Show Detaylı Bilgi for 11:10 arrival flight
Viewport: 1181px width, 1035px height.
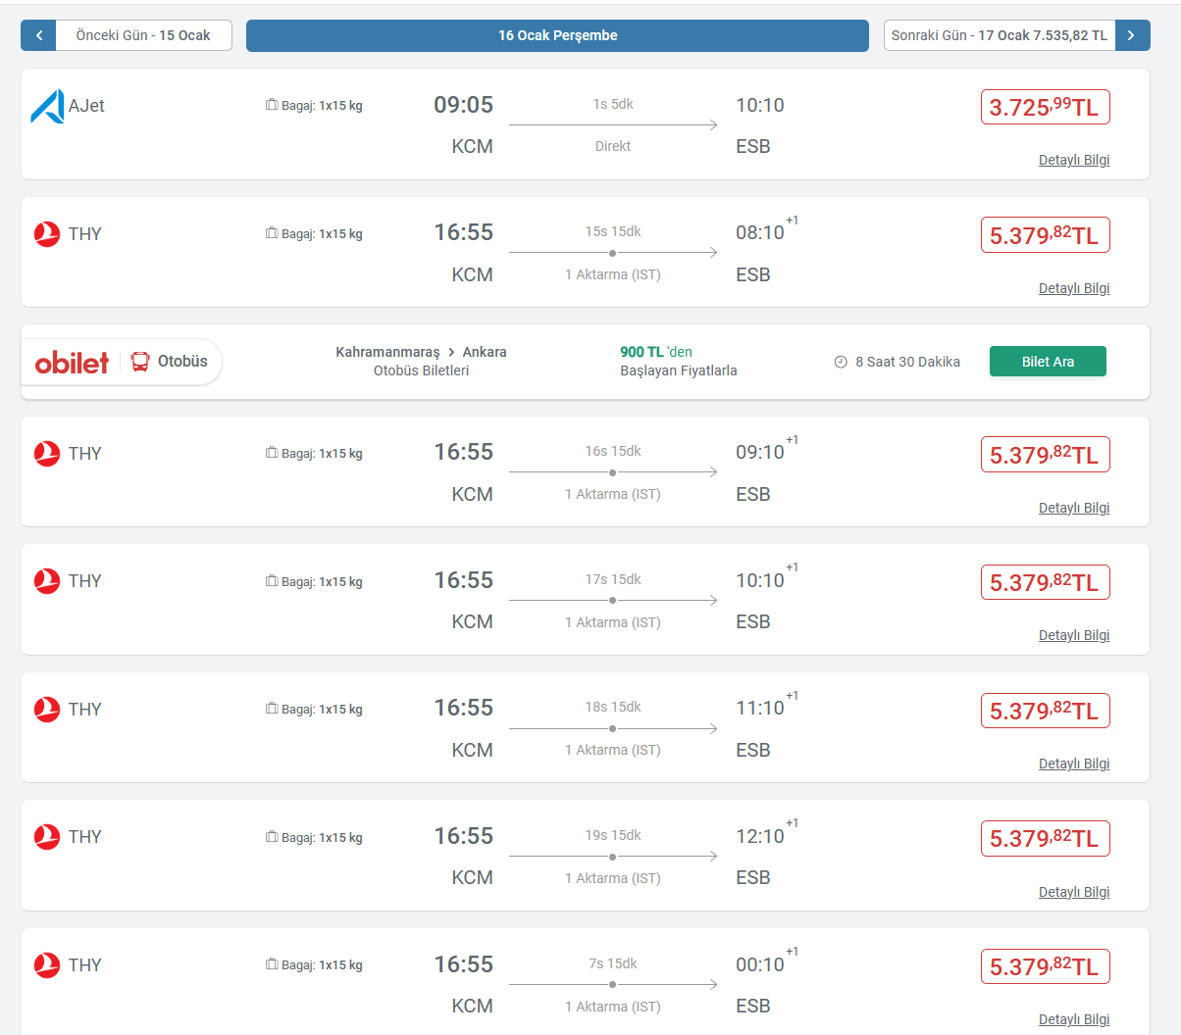coord(1074,764)
